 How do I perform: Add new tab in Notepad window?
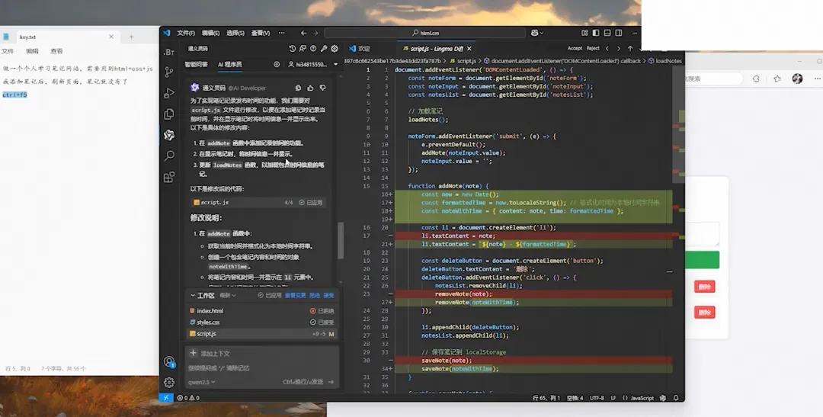point(131,37)
